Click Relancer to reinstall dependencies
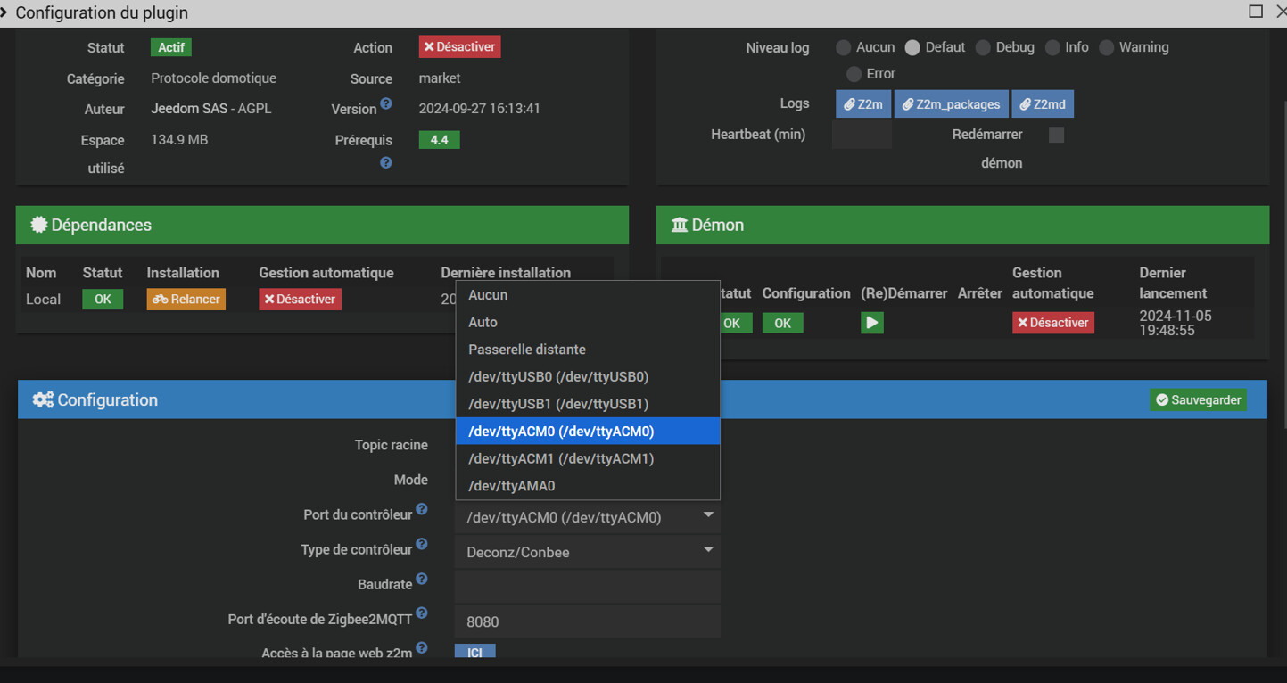This screenshot has width=1287, height=683. point(186,300)
